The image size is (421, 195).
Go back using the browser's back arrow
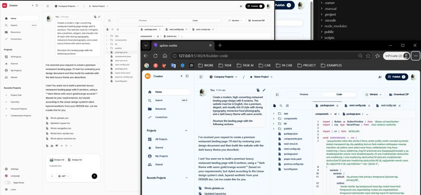click(146, 56)
